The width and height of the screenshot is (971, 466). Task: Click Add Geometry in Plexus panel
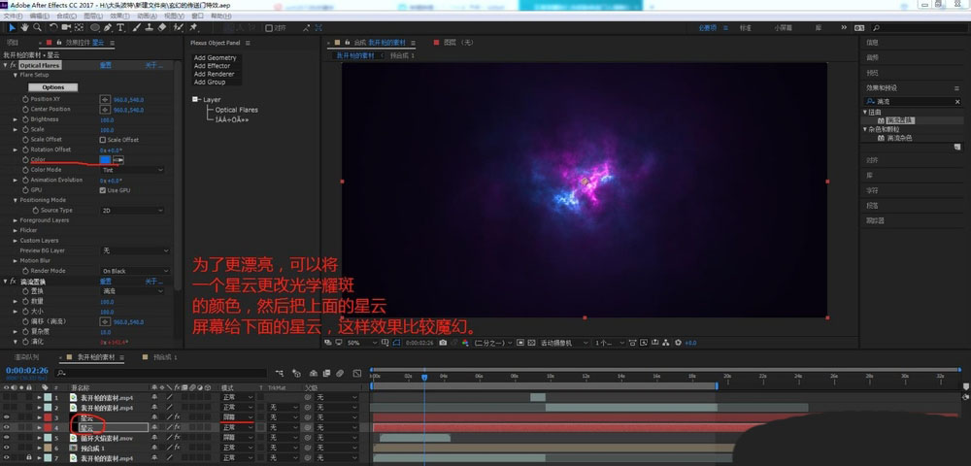point(215,58)
